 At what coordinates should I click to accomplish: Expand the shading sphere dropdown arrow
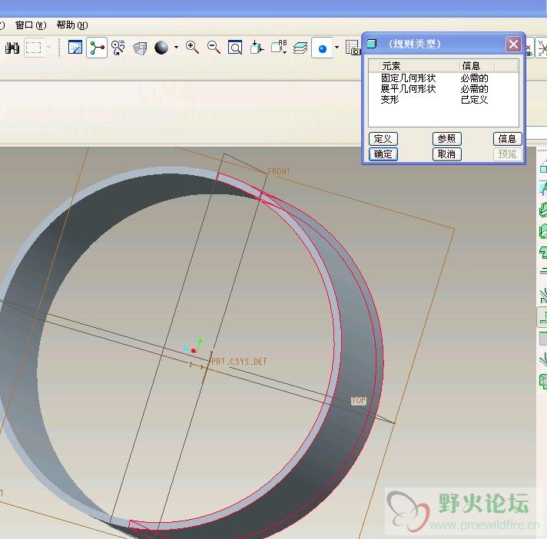point(176,48)
